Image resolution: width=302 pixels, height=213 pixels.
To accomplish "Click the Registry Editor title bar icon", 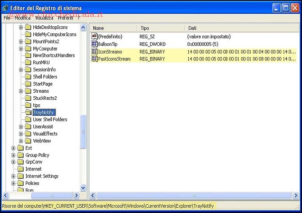I will (x=6, y=8).
